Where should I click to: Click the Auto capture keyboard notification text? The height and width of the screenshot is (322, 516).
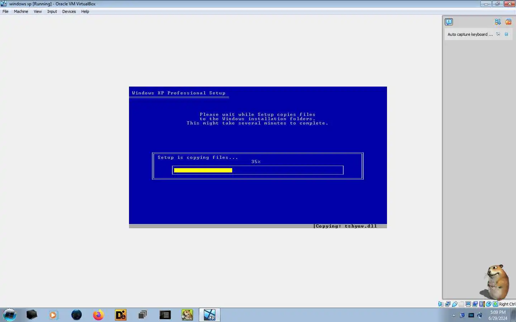point(470,34)
